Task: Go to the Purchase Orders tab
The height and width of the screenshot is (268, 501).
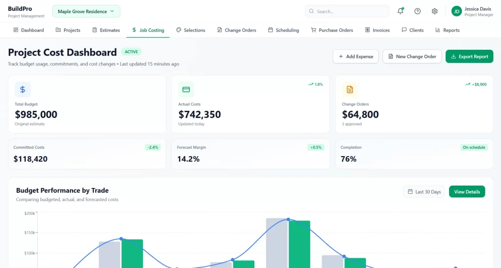Action: (332, 30)
